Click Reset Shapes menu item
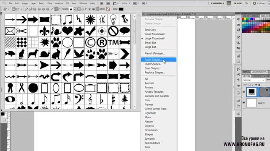Viewport: 270px width, 151px height. (159, 60)
